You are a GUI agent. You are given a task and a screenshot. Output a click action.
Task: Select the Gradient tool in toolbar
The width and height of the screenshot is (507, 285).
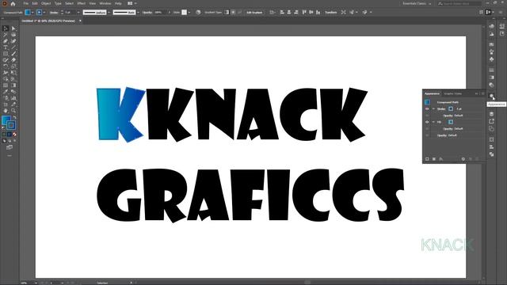(x=13, y=85)
